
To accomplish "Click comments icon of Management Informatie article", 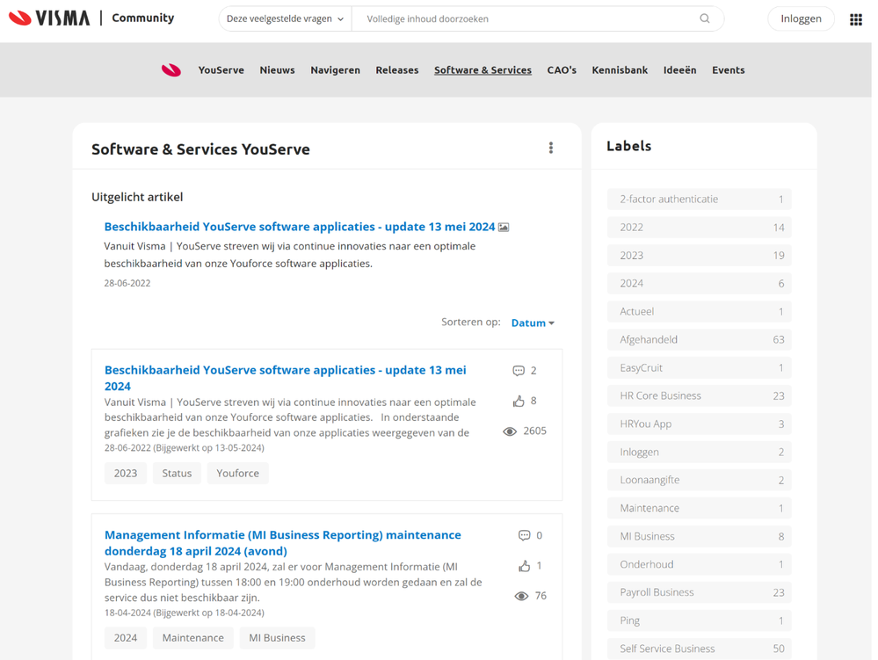I will tap(524, 535).
